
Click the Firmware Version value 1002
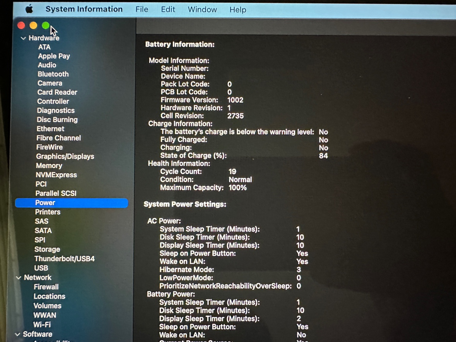click(235, 100)
